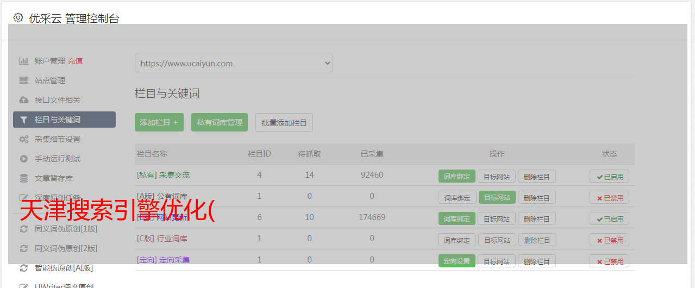Toggle the 已禁用 status of 行业词库
Image resolution: width=695 pixels, height=288 pixels.
[x=610, y=240]
